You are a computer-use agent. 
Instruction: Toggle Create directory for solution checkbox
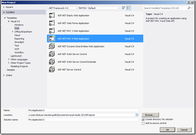pos(143,119)
